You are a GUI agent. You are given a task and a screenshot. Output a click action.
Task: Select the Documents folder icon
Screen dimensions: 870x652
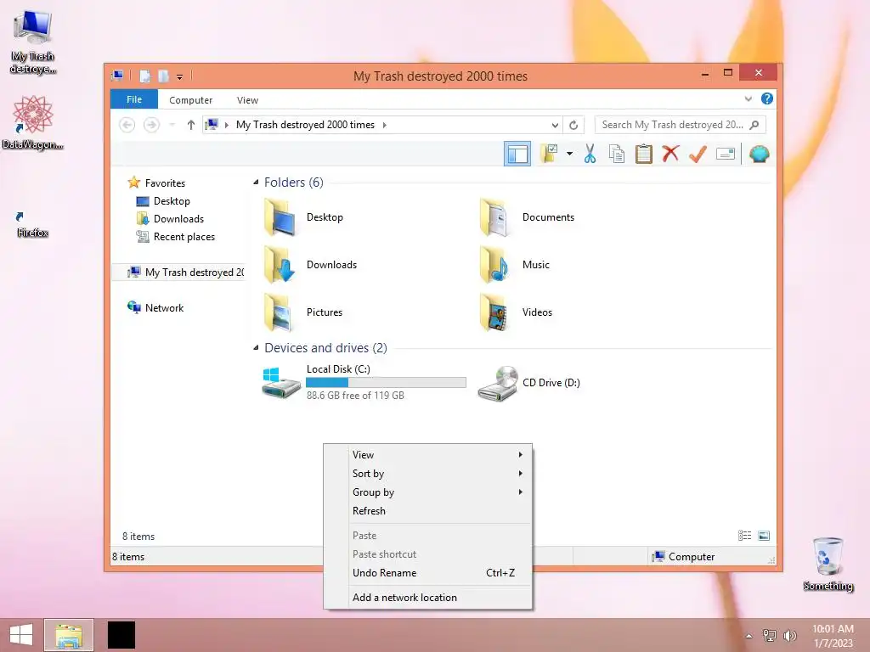click(494, 217)
